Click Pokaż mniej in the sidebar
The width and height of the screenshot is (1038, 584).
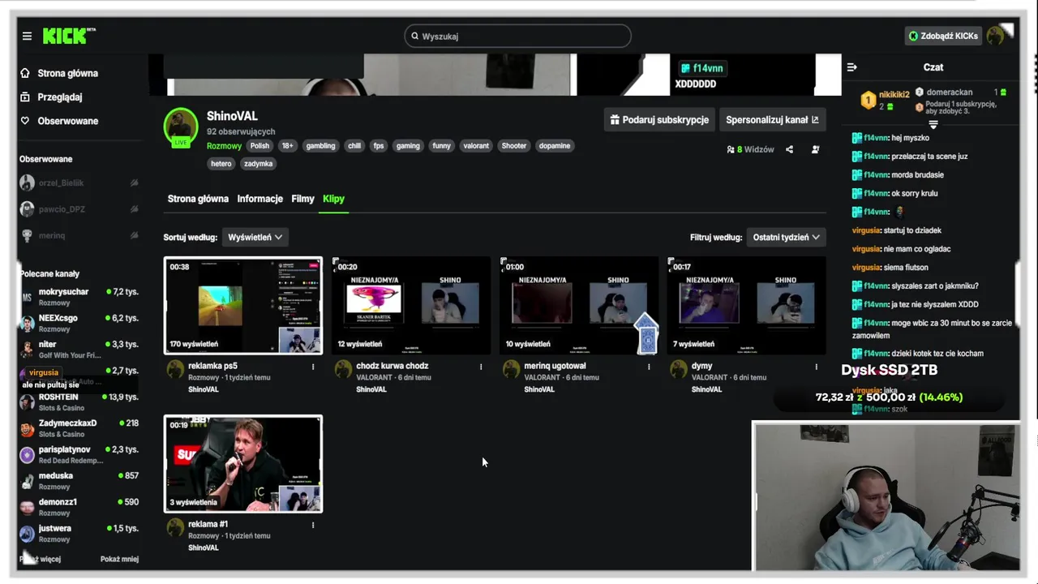pos(119,559)
